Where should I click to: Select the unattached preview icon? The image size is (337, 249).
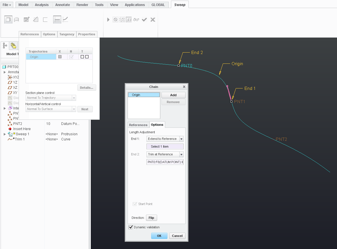pos(122,20)
